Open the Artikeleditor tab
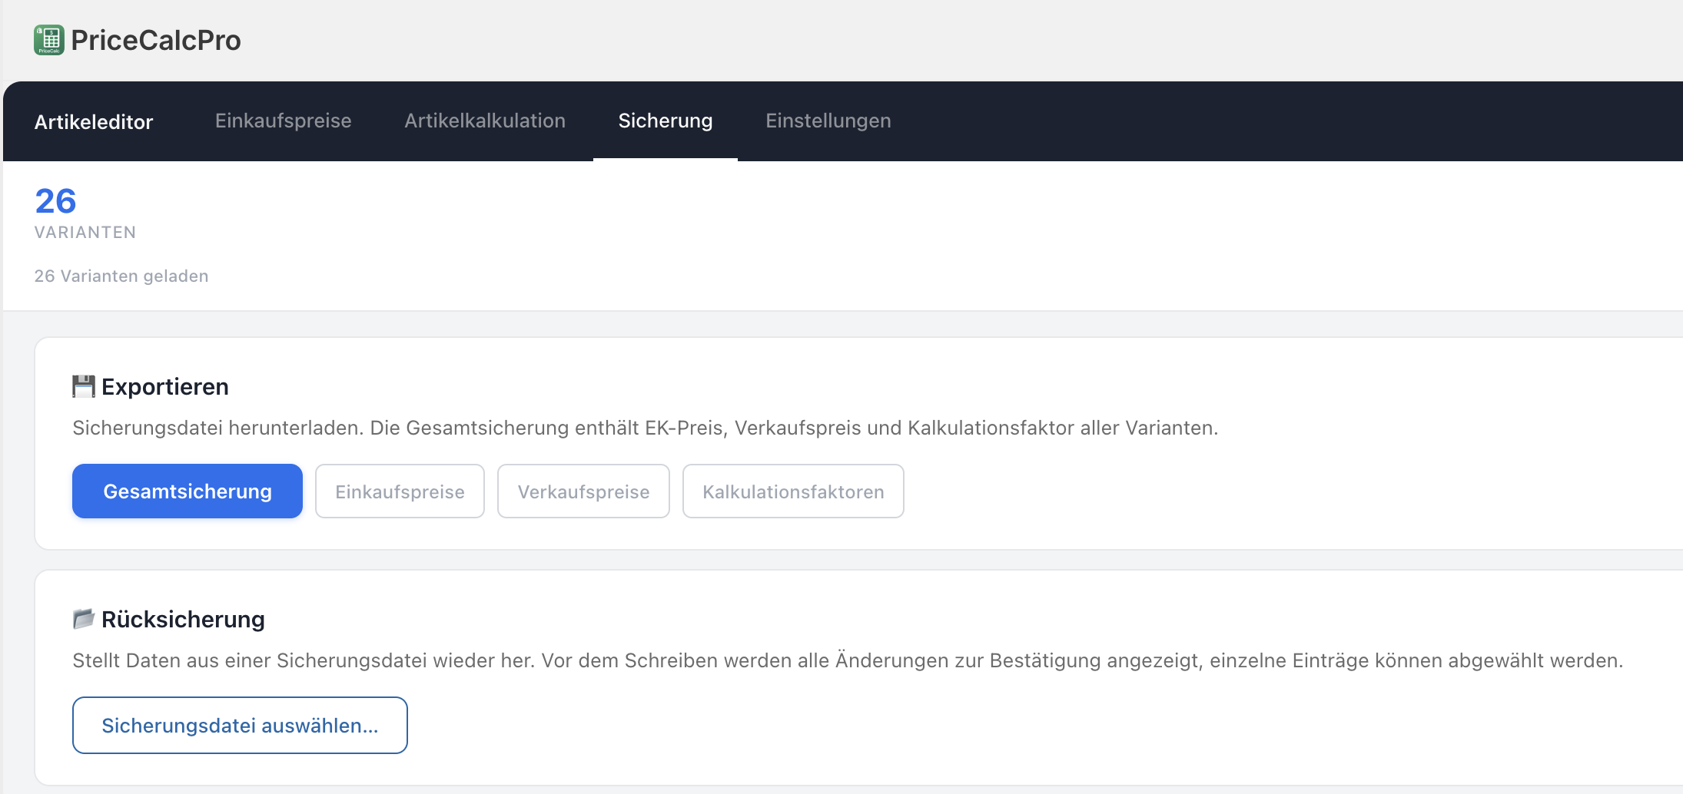Viewport: 1683px width, 794px height. [94, 121]
